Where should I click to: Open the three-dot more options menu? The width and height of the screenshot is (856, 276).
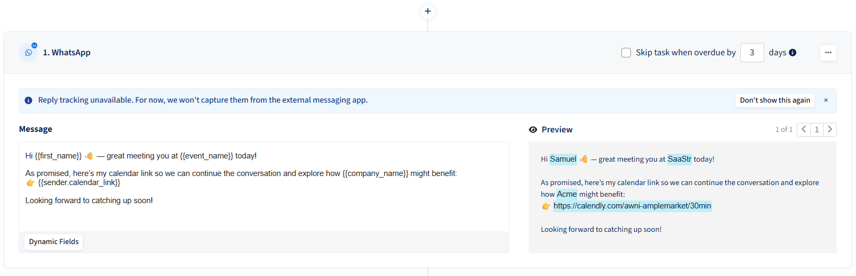click(x=828, y=53)
